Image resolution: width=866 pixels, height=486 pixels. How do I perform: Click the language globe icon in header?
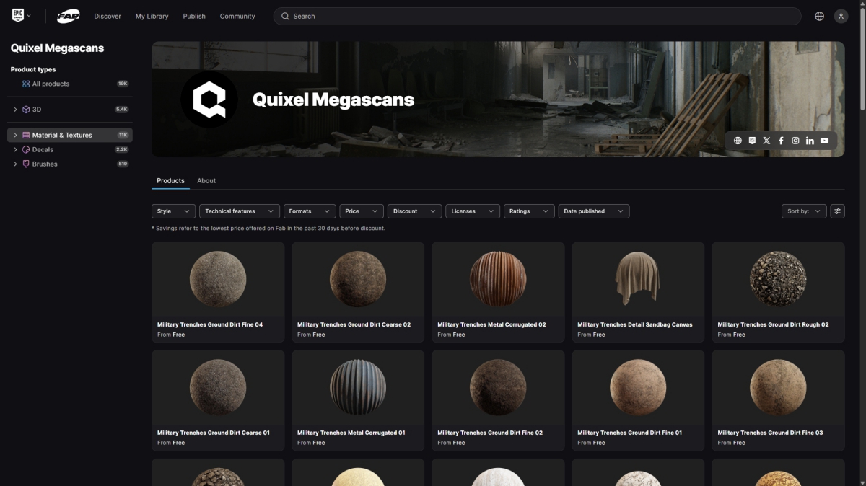point(819,16)
